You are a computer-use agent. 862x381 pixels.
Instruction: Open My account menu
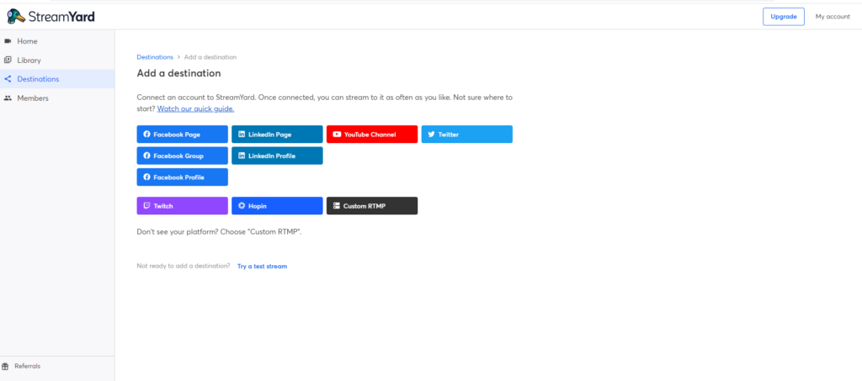coord(833,17)
